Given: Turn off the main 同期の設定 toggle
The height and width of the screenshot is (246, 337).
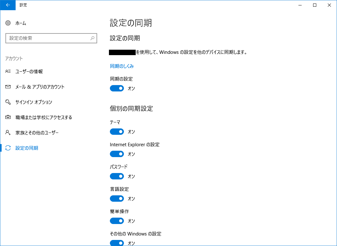Looking at the screenshot, I should tap(117, 88).
